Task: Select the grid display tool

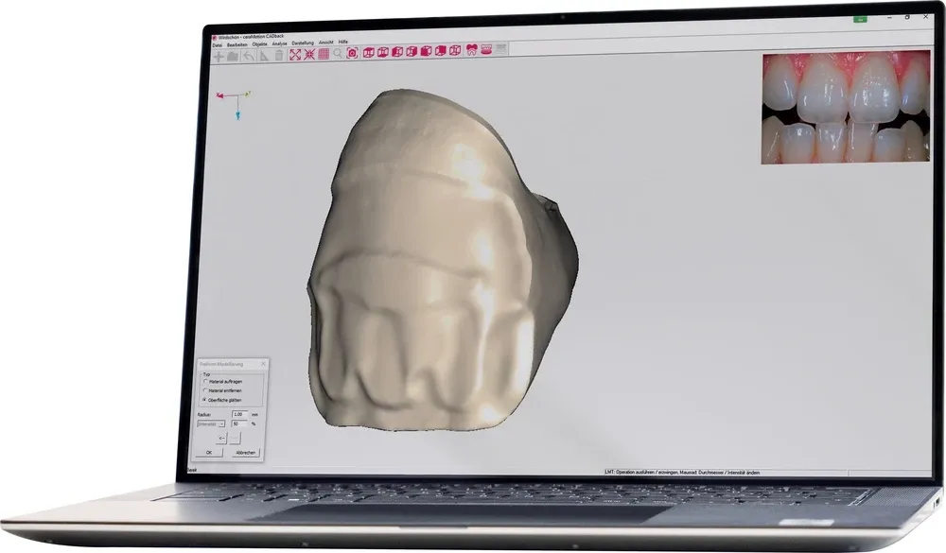Action: 322,55
